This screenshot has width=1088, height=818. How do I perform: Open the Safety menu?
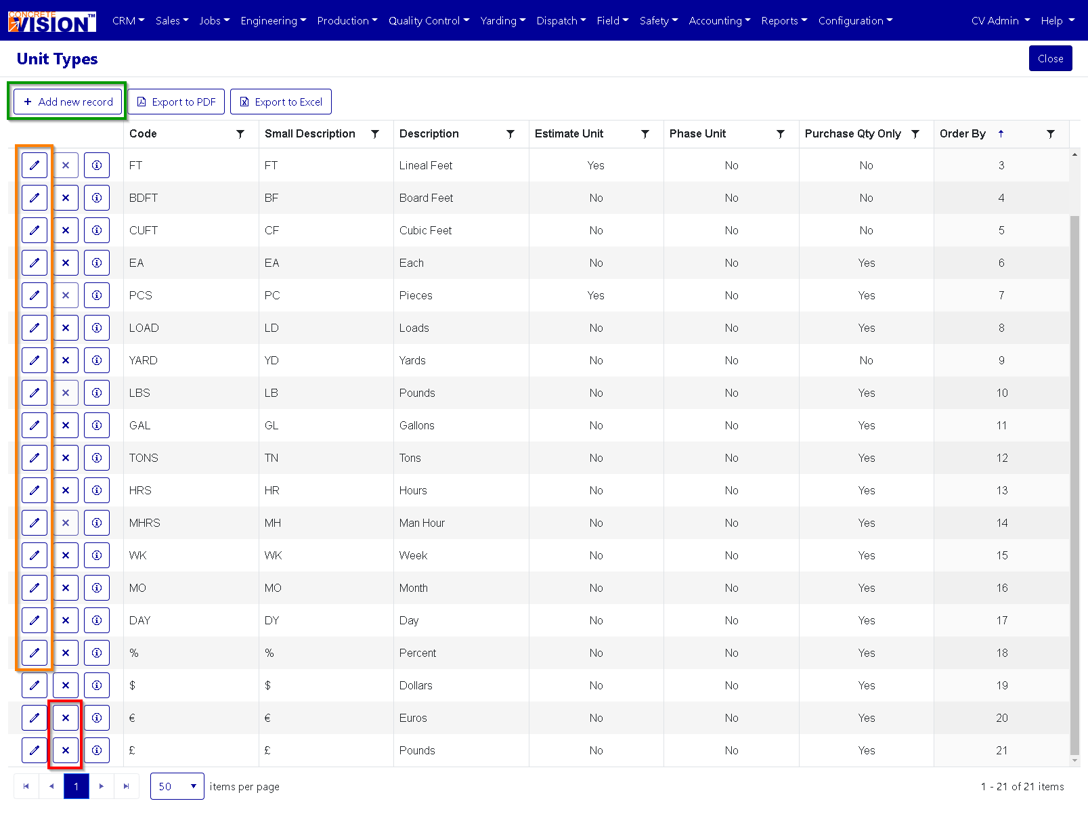659,20
